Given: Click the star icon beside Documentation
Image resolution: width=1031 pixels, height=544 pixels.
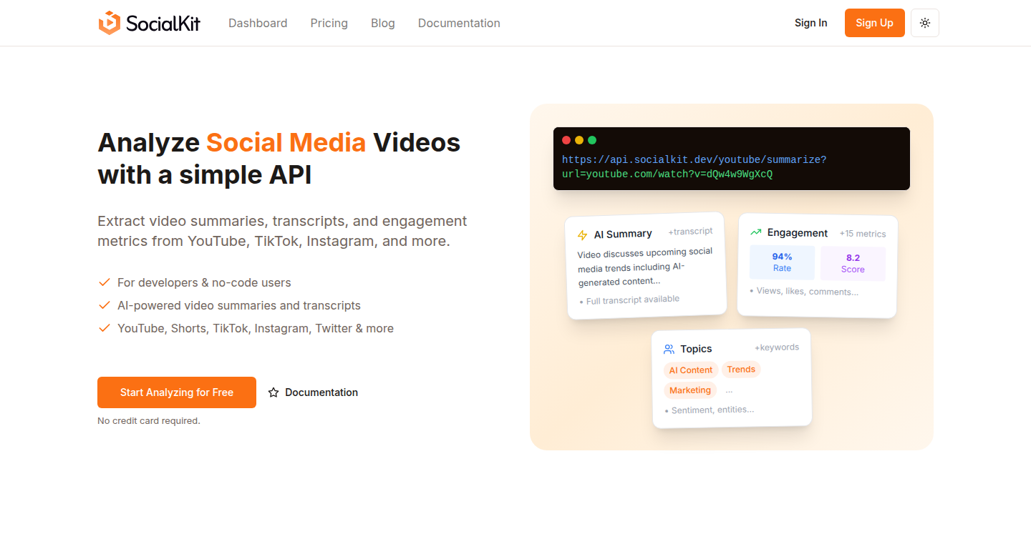Looking at the screenshot, I should click(274, 392).
